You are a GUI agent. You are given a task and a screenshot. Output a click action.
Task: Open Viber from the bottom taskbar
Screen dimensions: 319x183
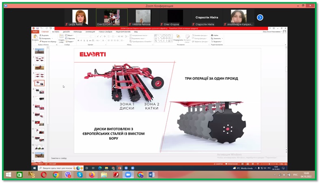coord(68,175)
